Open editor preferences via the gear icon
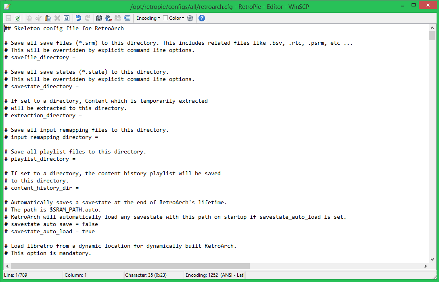This screenshot has width=439, height=282. pos(190,18)
